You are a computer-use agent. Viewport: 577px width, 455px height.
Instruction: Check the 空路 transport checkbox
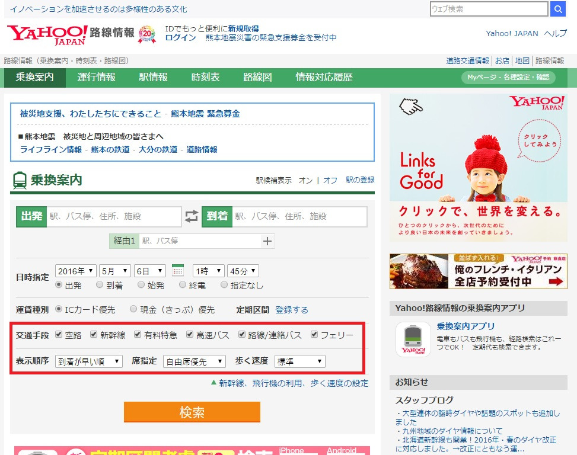[59, 334]
